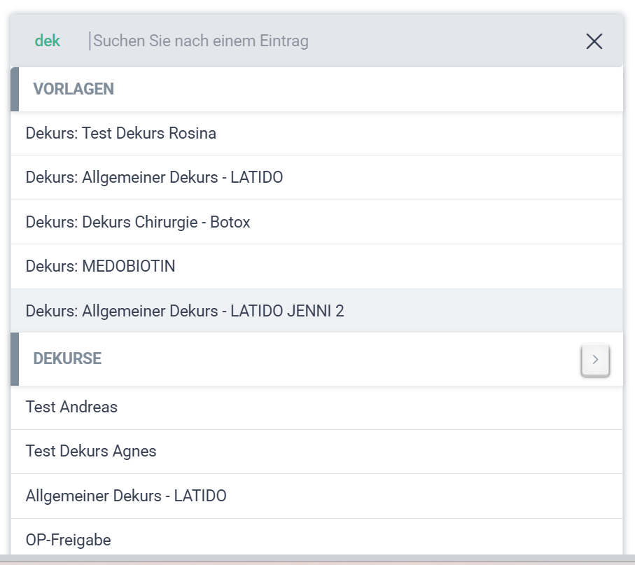Screen dimensions: 635x565
Task: Choose the 'OP-Freigabe' entry
Action: pos(68,540)
